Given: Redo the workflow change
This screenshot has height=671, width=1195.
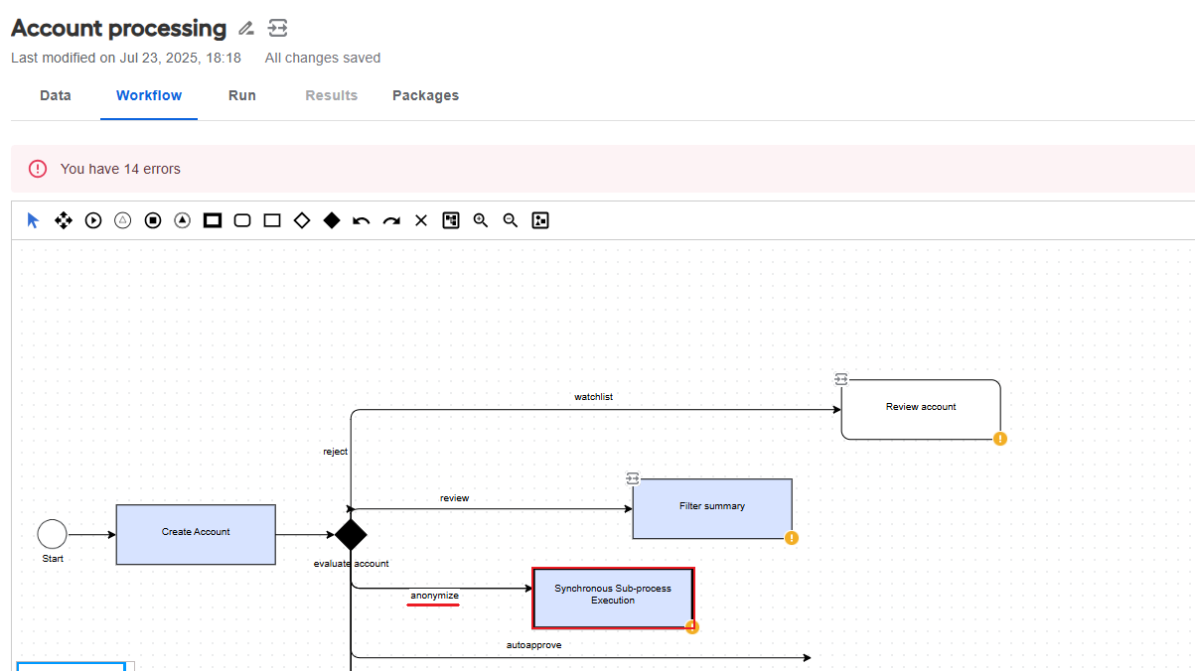Looking at the screenshot, I should tap(391, 220).
